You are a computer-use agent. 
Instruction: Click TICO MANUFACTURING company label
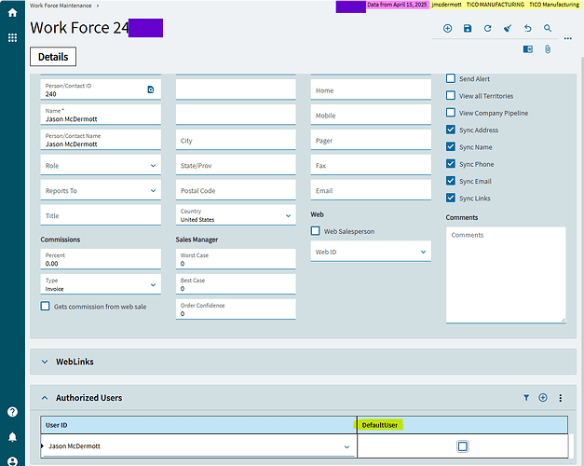(x=495, y=5)
